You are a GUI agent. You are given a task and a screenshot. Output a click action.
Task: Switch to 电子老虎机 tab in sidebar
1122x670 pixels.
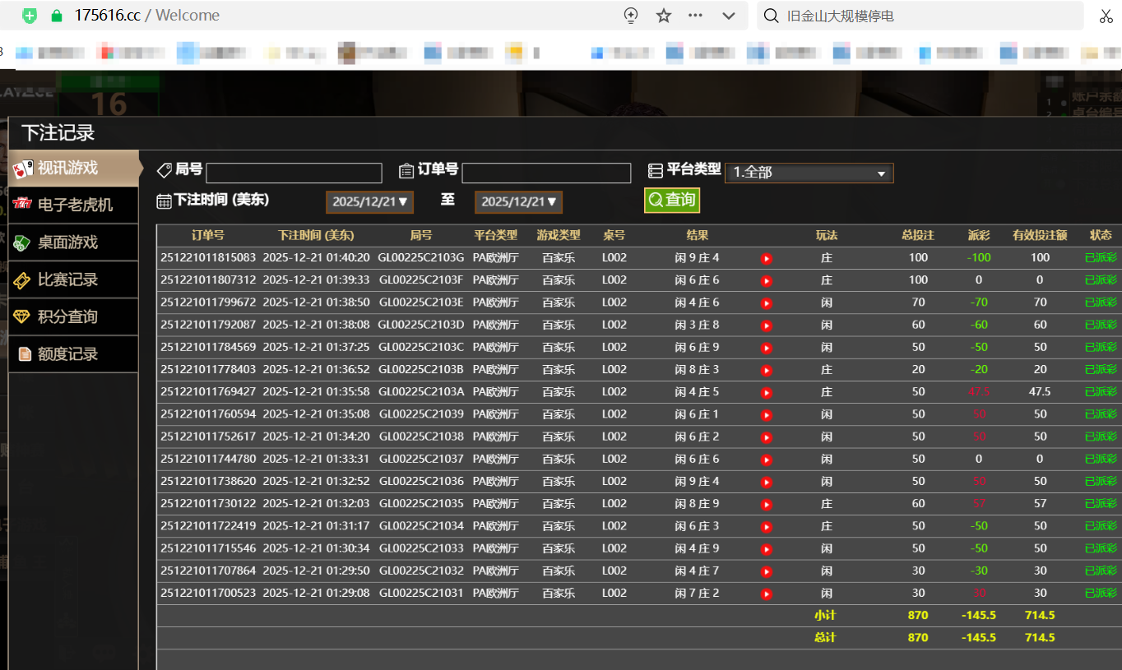(x=73, y=205)
